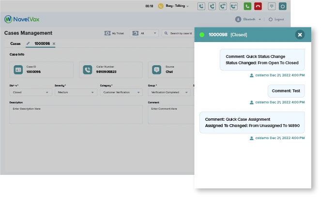The height and width of the screenshot is (200, 334).
Task: Select the 1000098 case tab
Action: pyautogui.click(x=42, y=43)
